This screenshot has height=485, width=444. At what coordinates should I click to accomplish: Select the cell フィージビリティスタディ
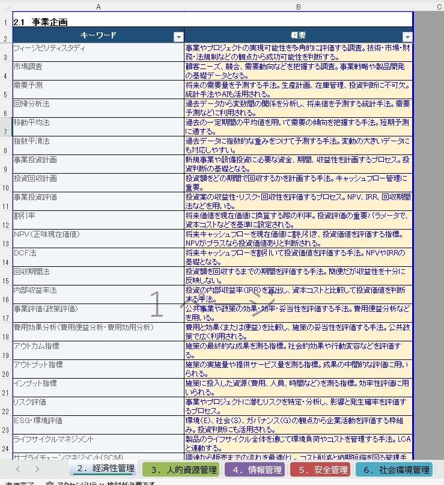[x=99, y=52]
